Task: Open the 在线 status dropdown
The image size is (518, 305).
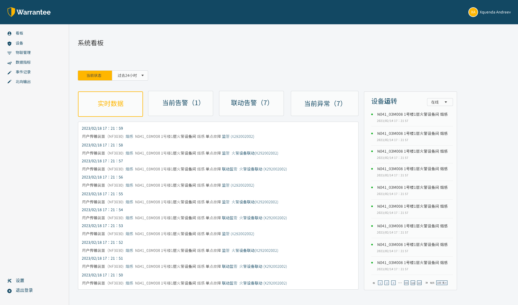Action: coord(440,102)
